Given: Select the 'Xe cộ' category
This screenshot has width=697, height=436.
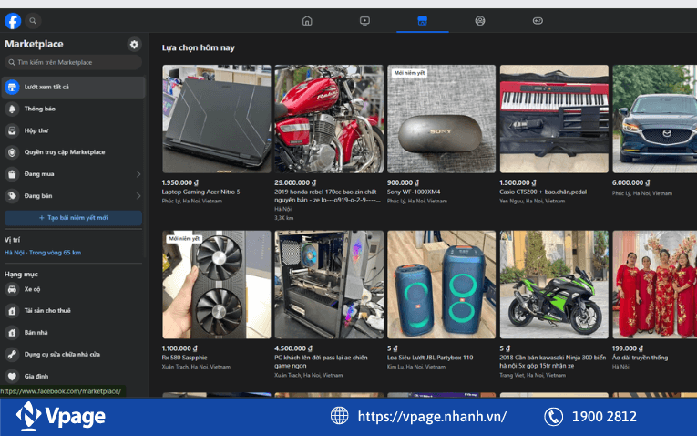Looking at the screenshot, I should [32, 289].
